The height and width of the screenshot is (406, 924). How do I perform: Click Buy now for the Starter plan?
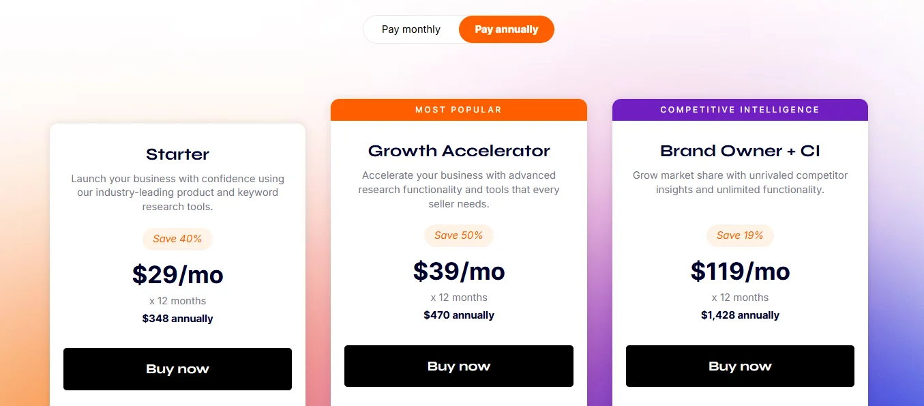pyautogui.click(x=177, y=369)
